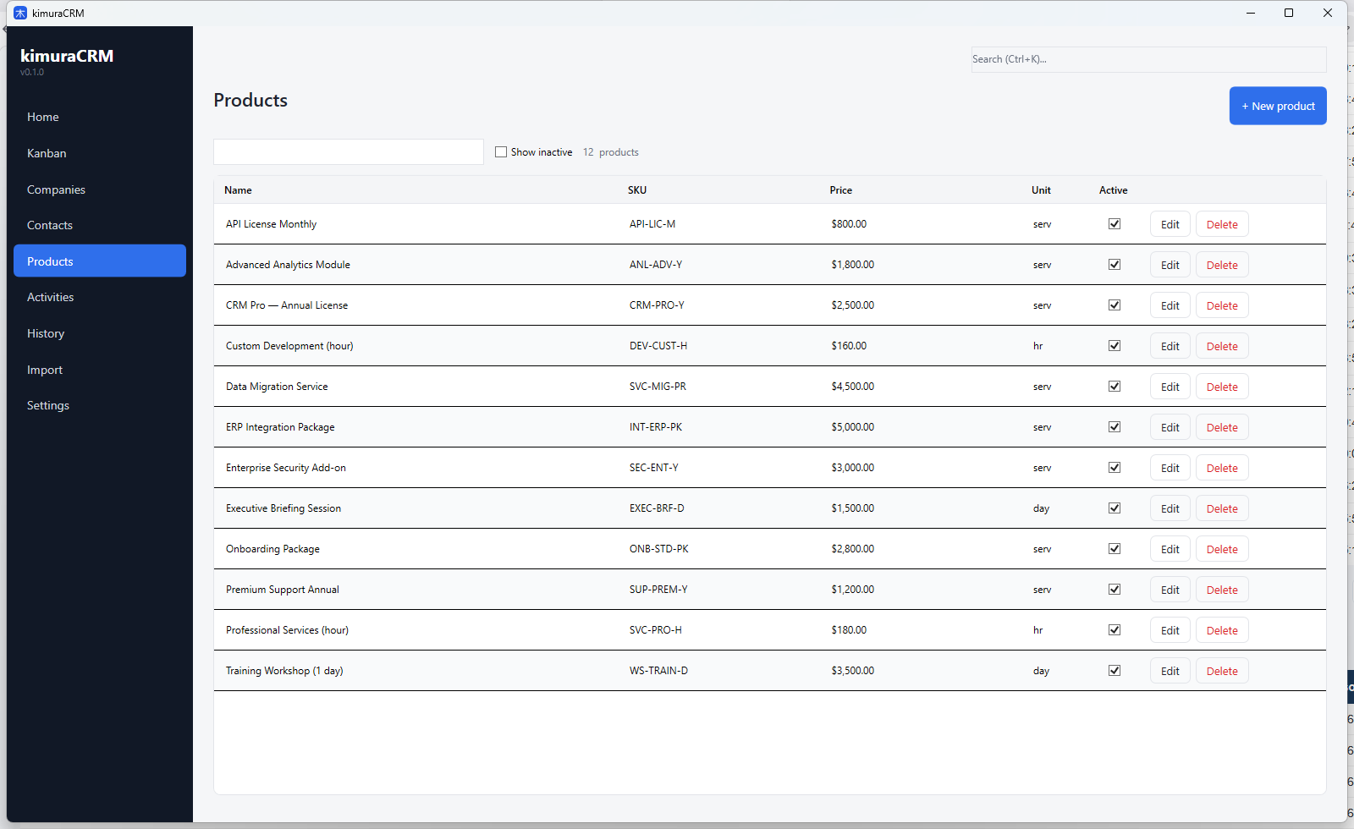The image size is (1354, 829).
Task: Toggle the Show inactive checkbox
Action: click(x=501, y=152)
